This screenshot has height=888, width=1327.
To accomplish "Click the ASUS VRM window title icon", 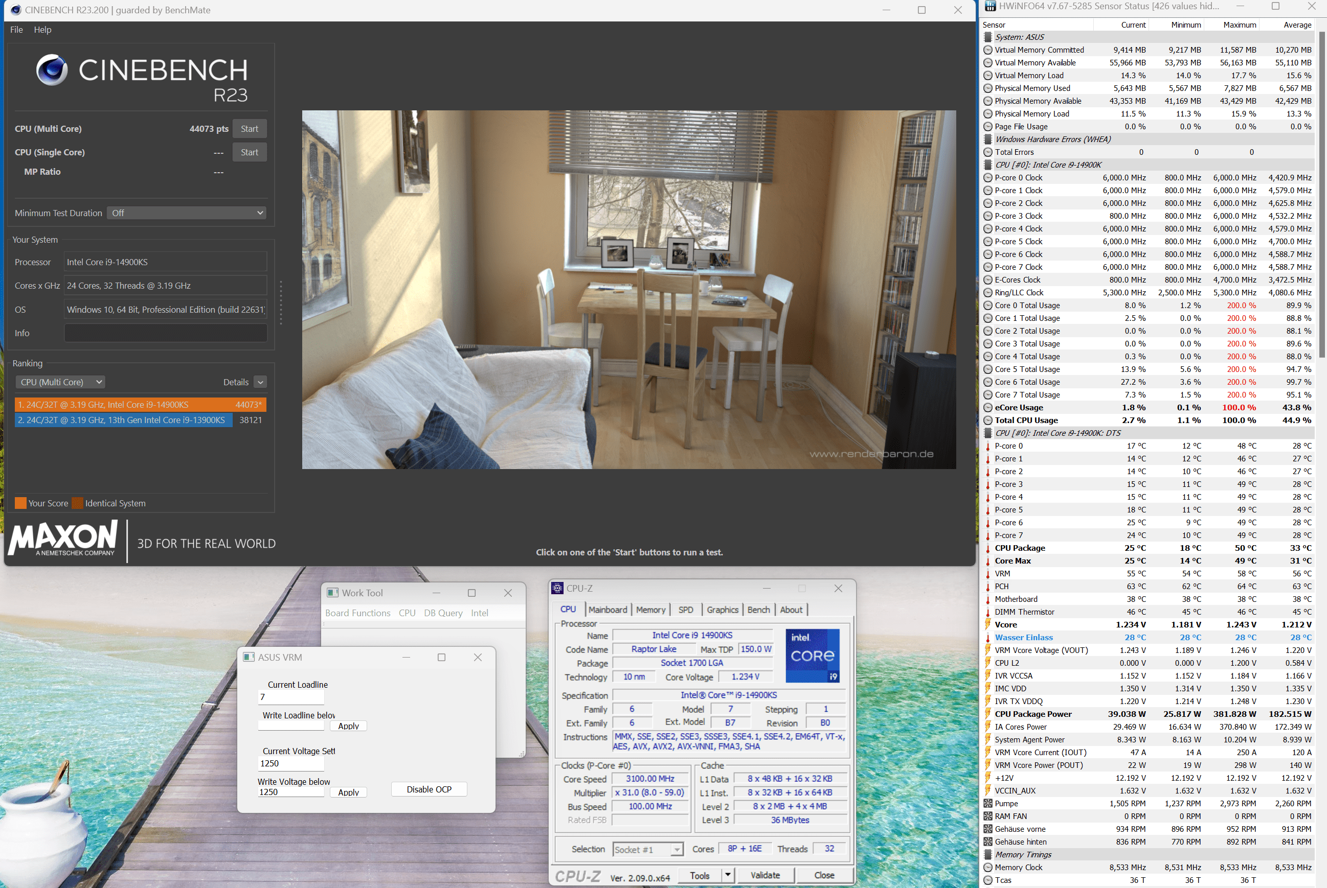I will pos(249,657).
